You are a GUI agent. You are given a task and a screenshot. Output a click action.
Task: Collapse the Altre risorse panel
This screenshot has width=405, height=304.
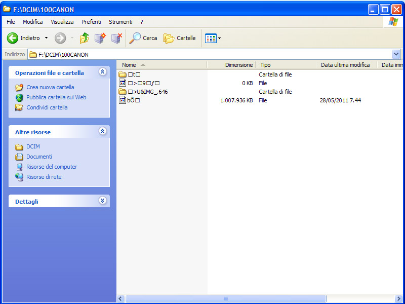103,132
